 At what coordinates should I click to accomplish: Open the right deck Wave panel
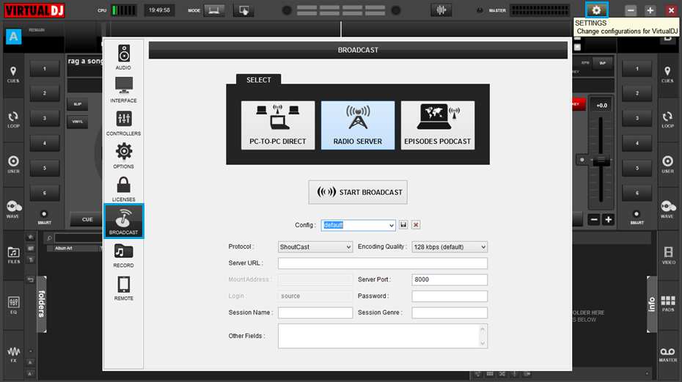coord(667,210)
